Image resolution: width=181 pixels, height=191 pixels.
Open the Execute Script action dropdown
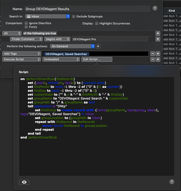point(22,59)
